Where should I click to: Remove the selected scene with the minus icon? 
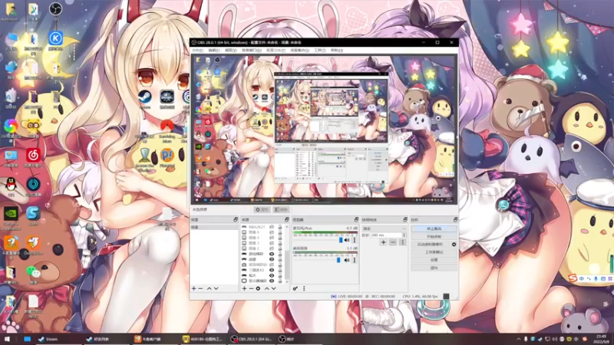click(200, 288)
